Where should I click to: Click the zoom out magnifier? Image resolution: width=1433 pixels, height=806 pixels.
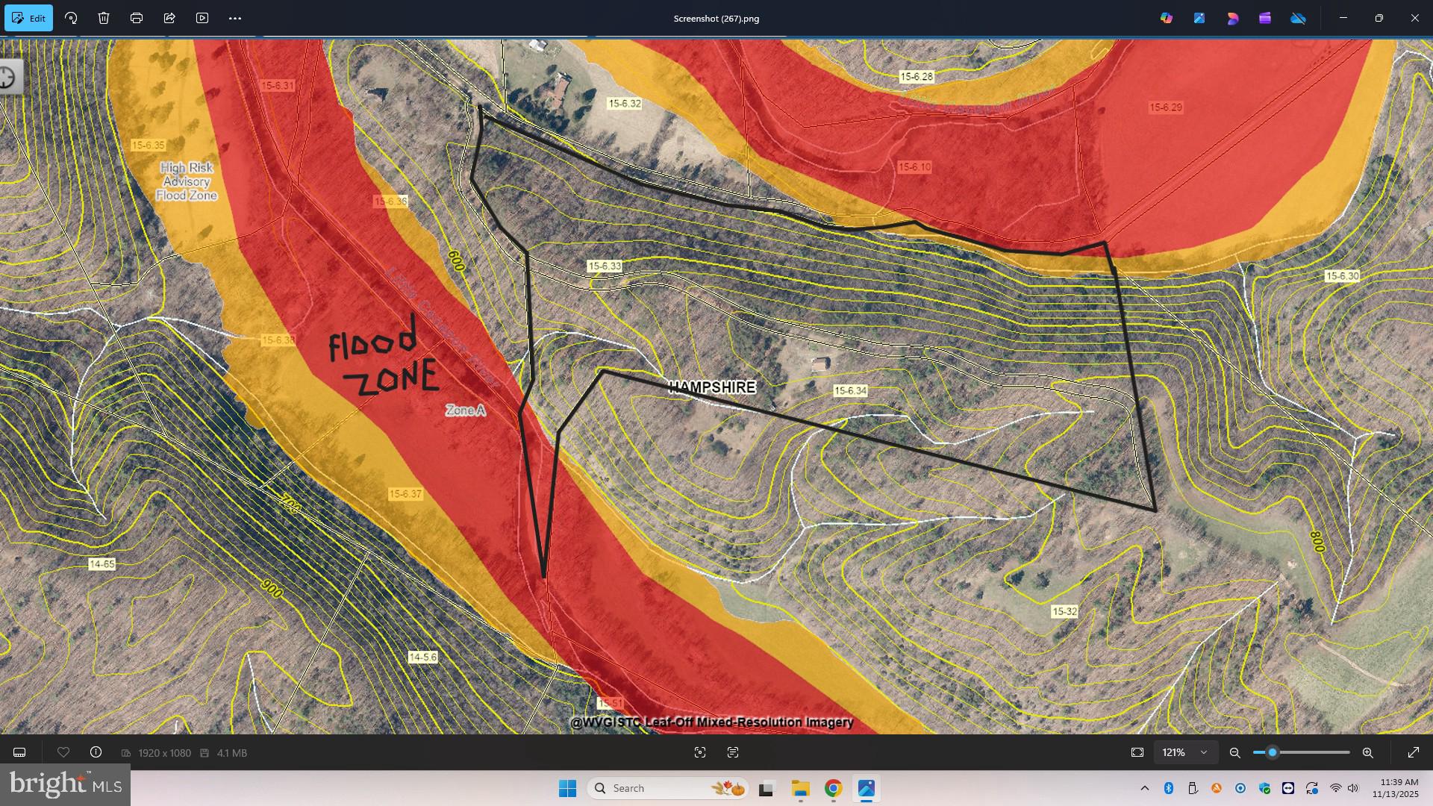pyautogui.click(x=1235, y=753)
